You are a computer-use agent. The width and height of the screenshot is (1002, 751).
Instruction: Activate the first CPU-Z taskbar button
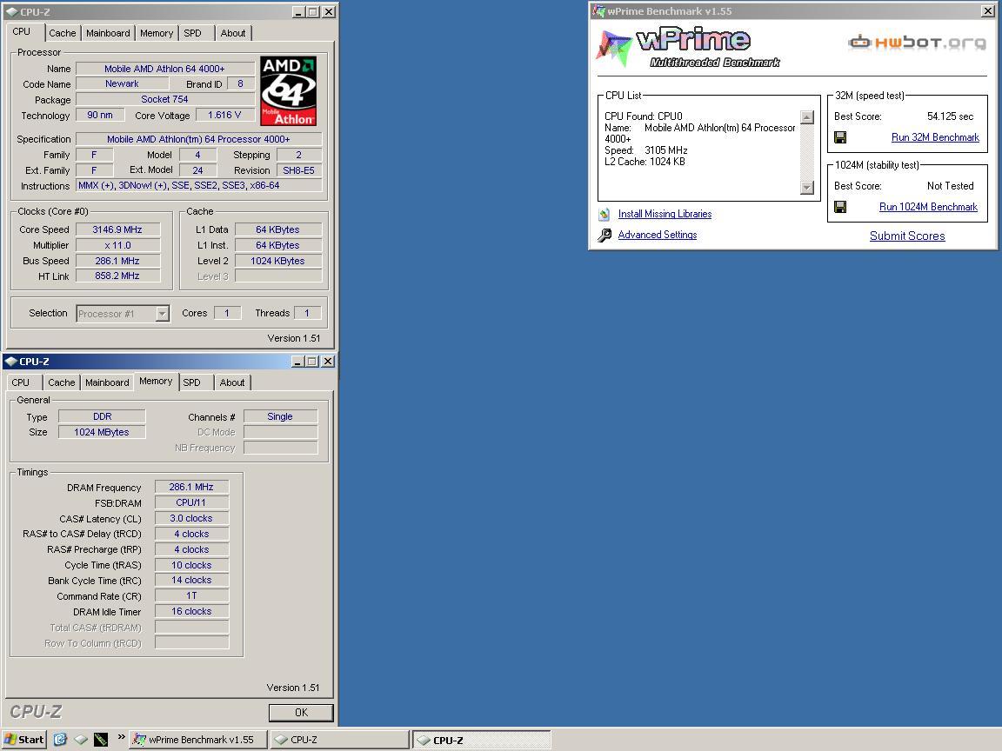(339, 740)
